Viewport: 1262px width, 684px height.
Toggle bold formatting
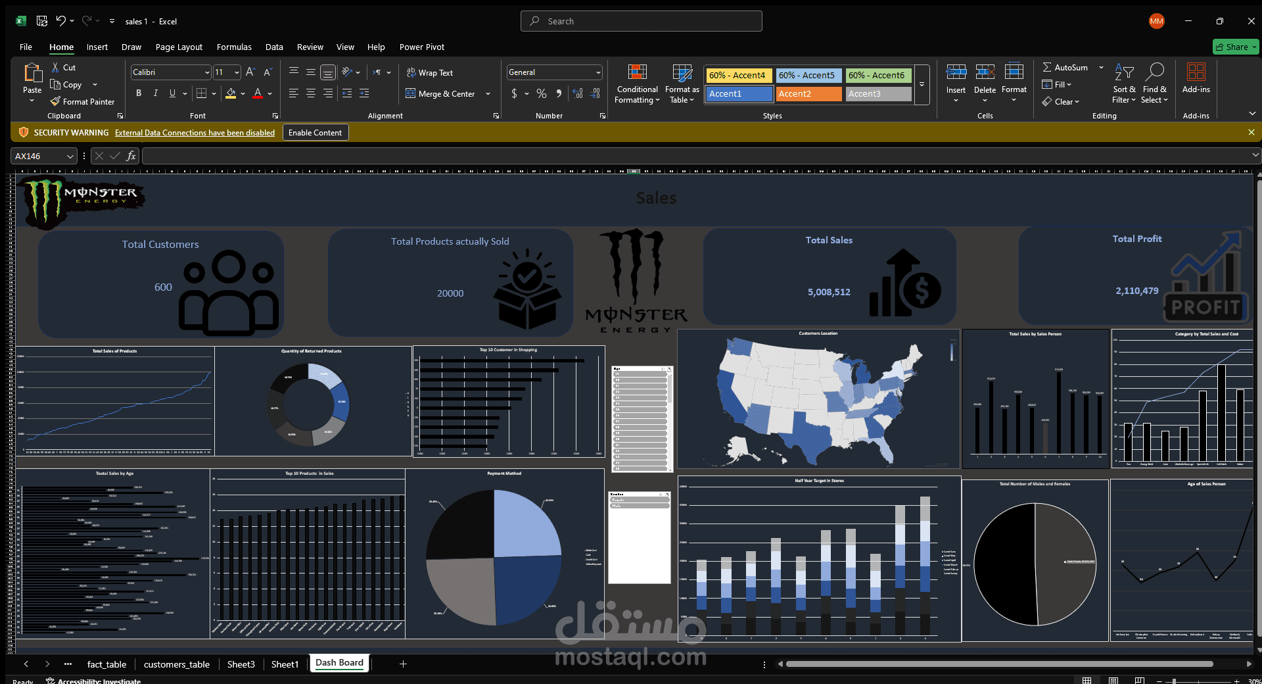(x=139, y=93)
